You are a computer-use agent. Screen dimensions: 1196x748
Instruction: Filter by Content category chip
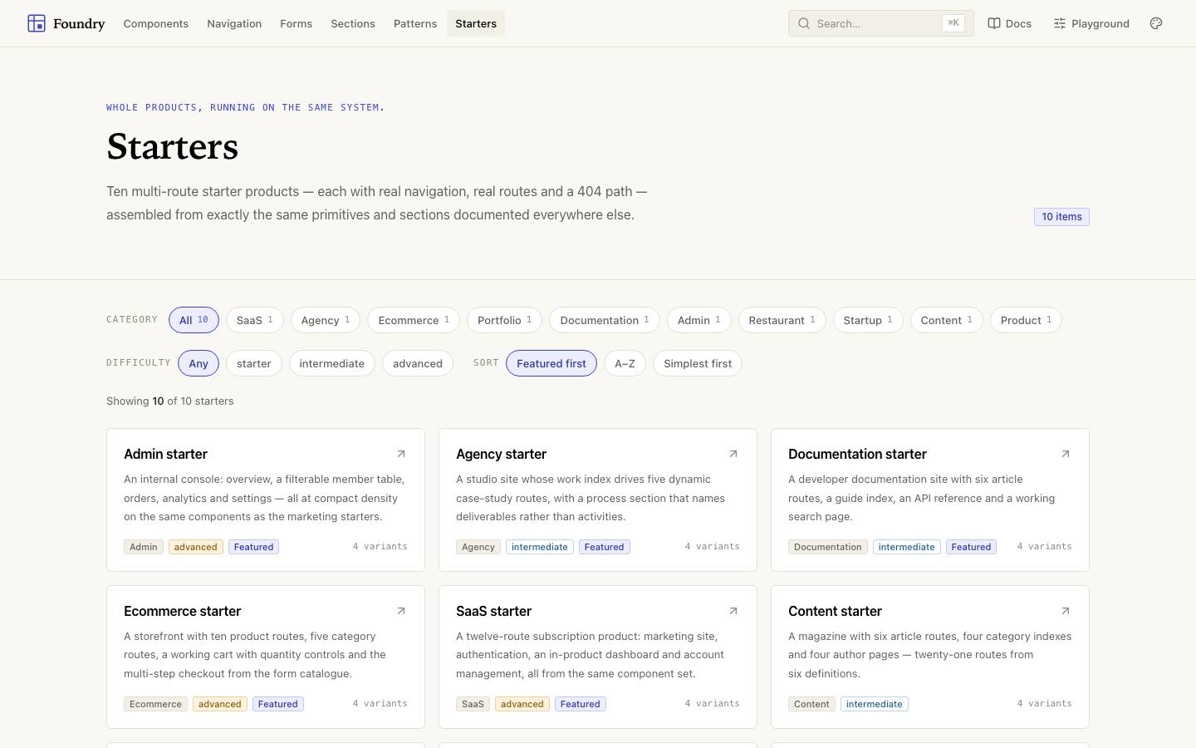tap(947, 320)
